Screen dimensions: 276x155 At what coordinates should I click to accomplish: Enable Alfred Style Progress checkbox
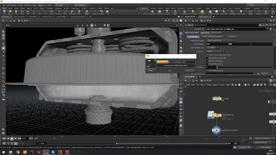tap(207, 61)
